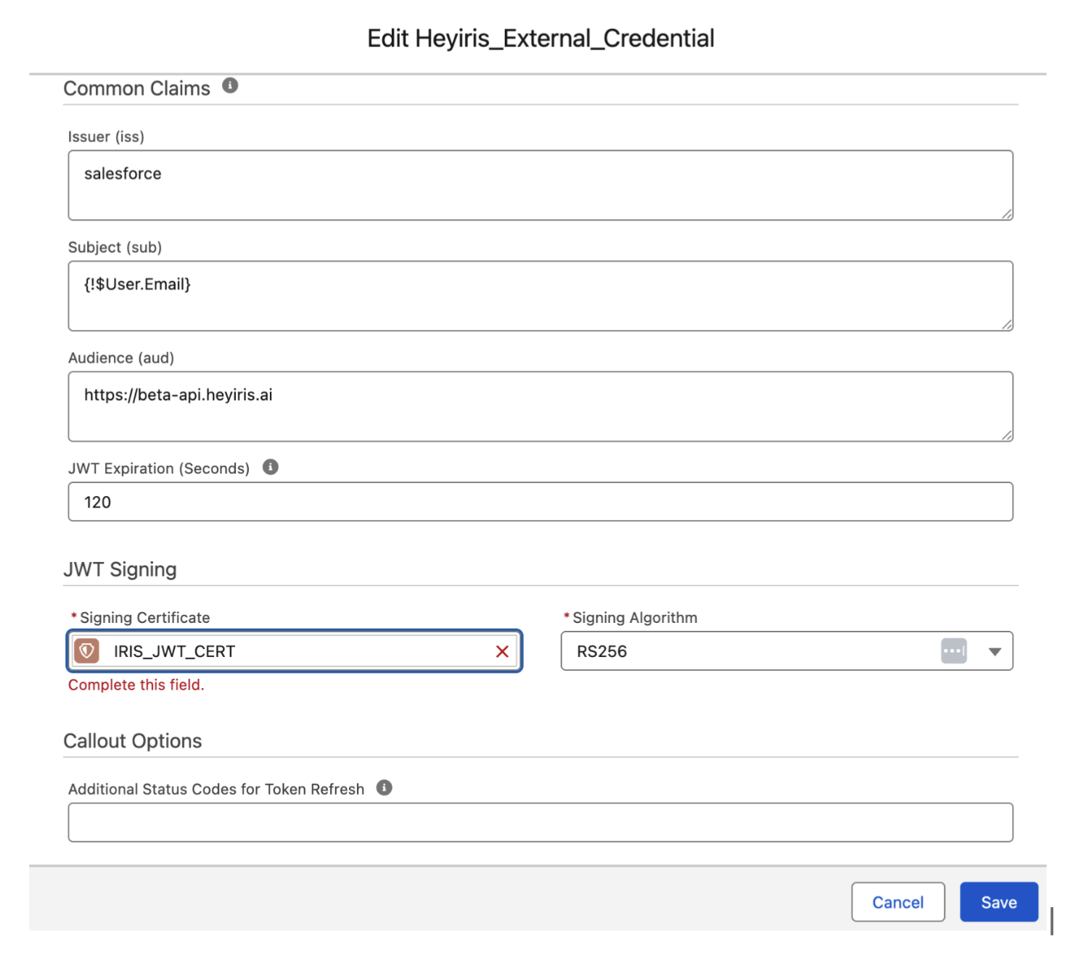This screenshot has height=963, width=1078.
Task: Cancel editing the external credential
Action: (x=898, y=902)
